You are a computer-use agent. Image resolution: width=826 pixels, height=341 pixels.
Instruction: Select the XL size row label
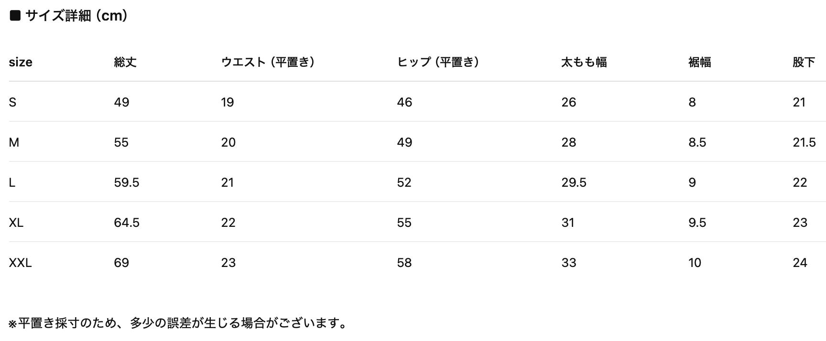(16, 223)
